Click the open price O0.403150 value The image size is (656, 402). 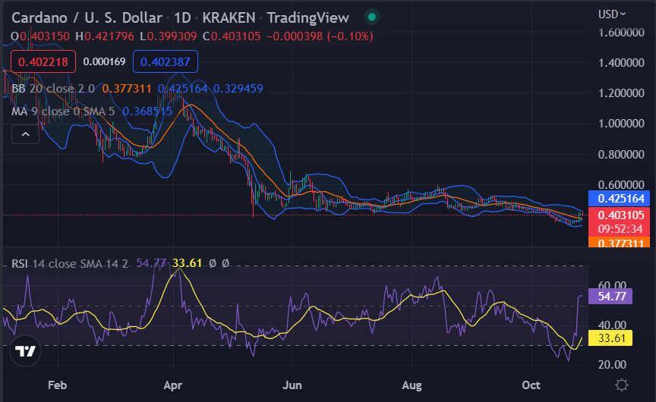click(40, 36)
